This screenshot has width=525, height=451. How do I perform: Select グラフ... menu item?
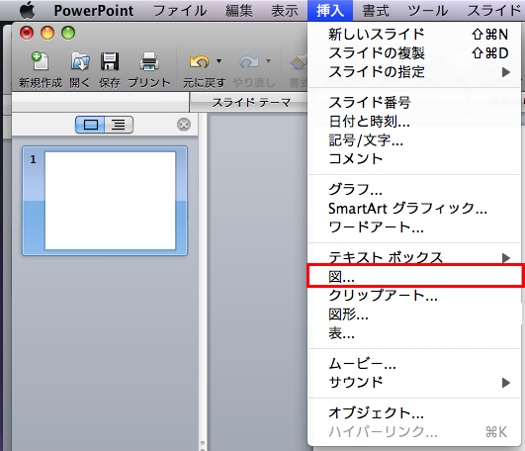[414, 190]
